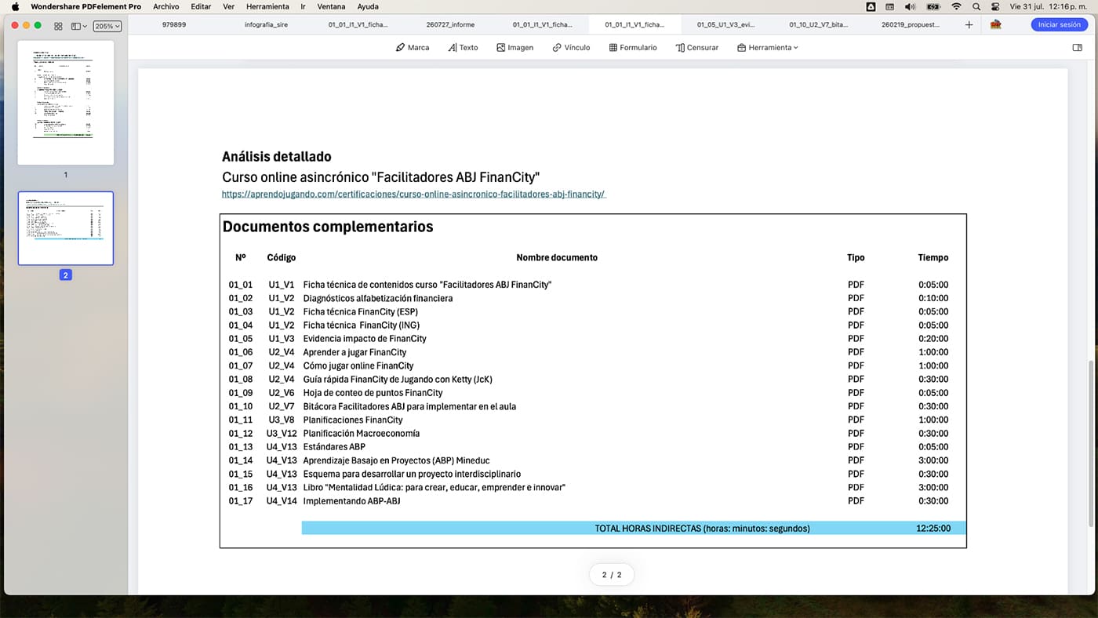The width and height of the screenshot is (1098, 618).
Task: Click the text Ficha técnica FinanCity (ESP)
Action: 361,311
